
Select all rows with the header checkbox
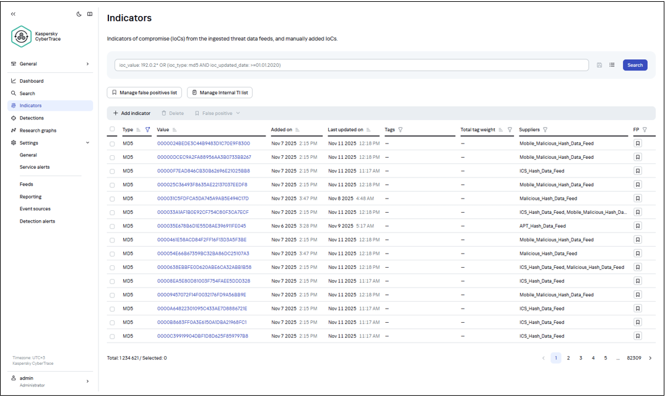pos(112,129)
